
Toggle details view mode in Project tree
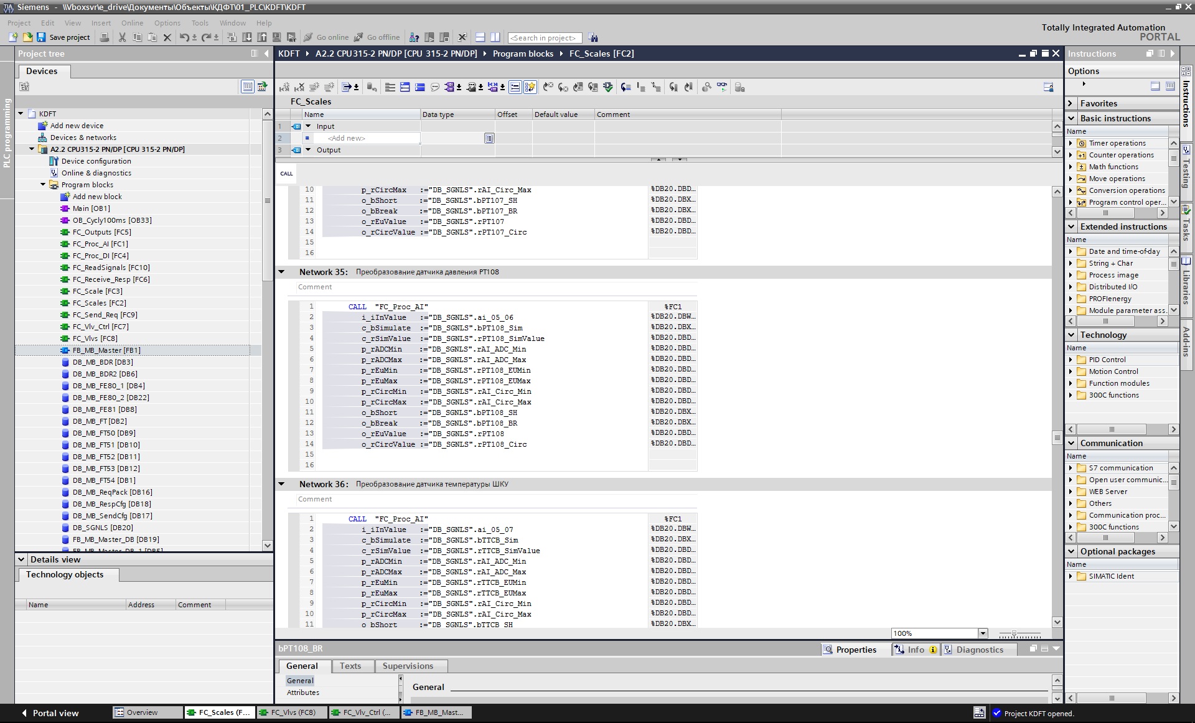pyautogui.click(x=248, y=86)
